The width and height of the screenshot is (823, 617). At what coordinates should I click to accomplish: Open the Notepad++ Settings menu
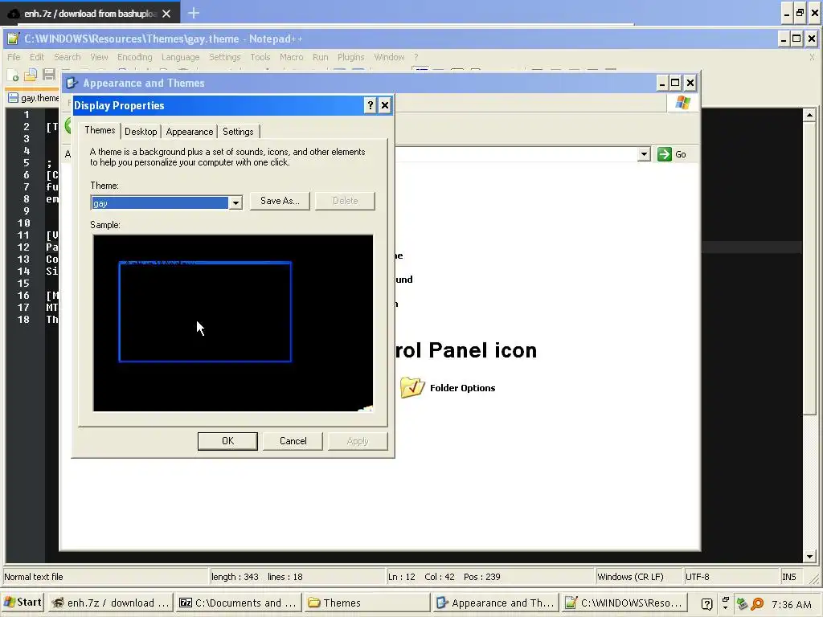click(225, 57)
